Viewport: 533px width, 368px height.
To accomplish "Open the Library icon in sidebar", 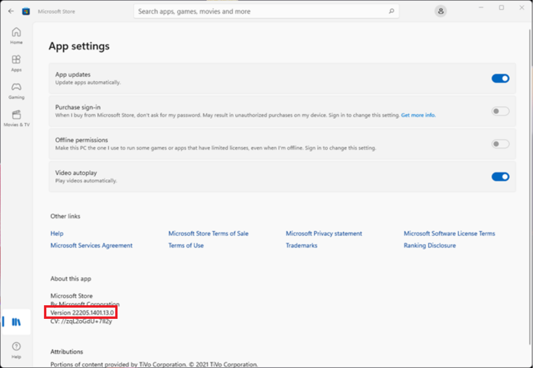I will pyautogui.click(x=16, y=322).
